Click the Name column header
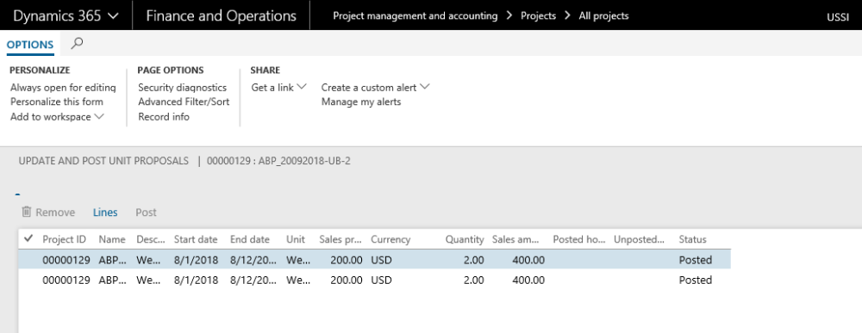This screenshot has height=333, width=862. (x=112, y=239)
